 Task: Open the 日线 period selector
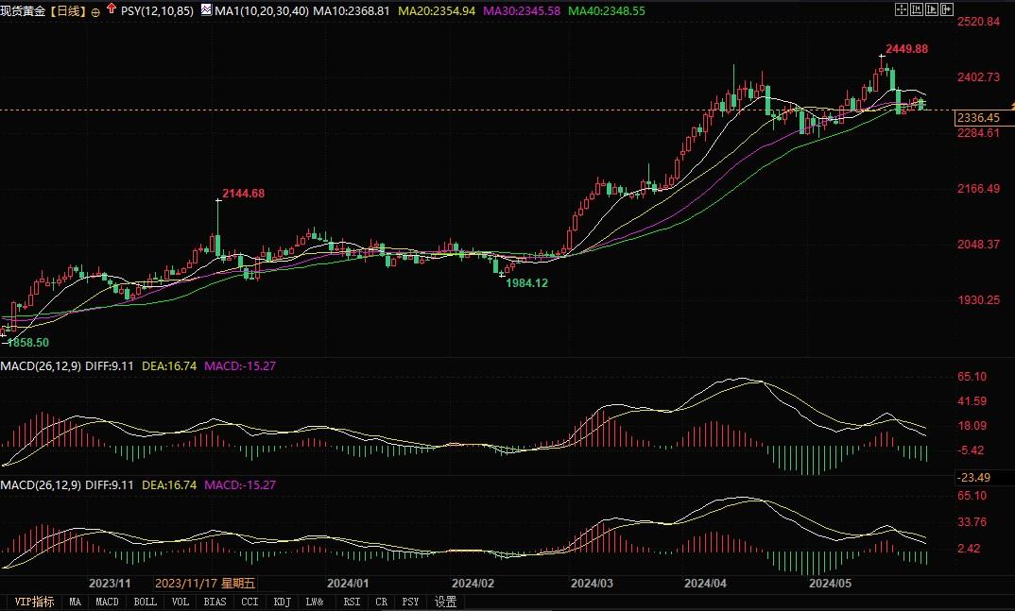(68, 11)
